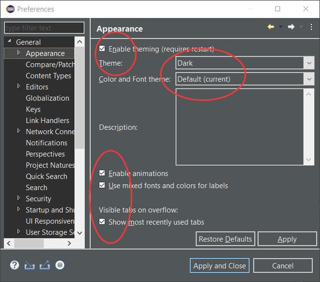Click the yellow Back navigation arrow
The width and height of the screenshot is (320, 282).
271,27
